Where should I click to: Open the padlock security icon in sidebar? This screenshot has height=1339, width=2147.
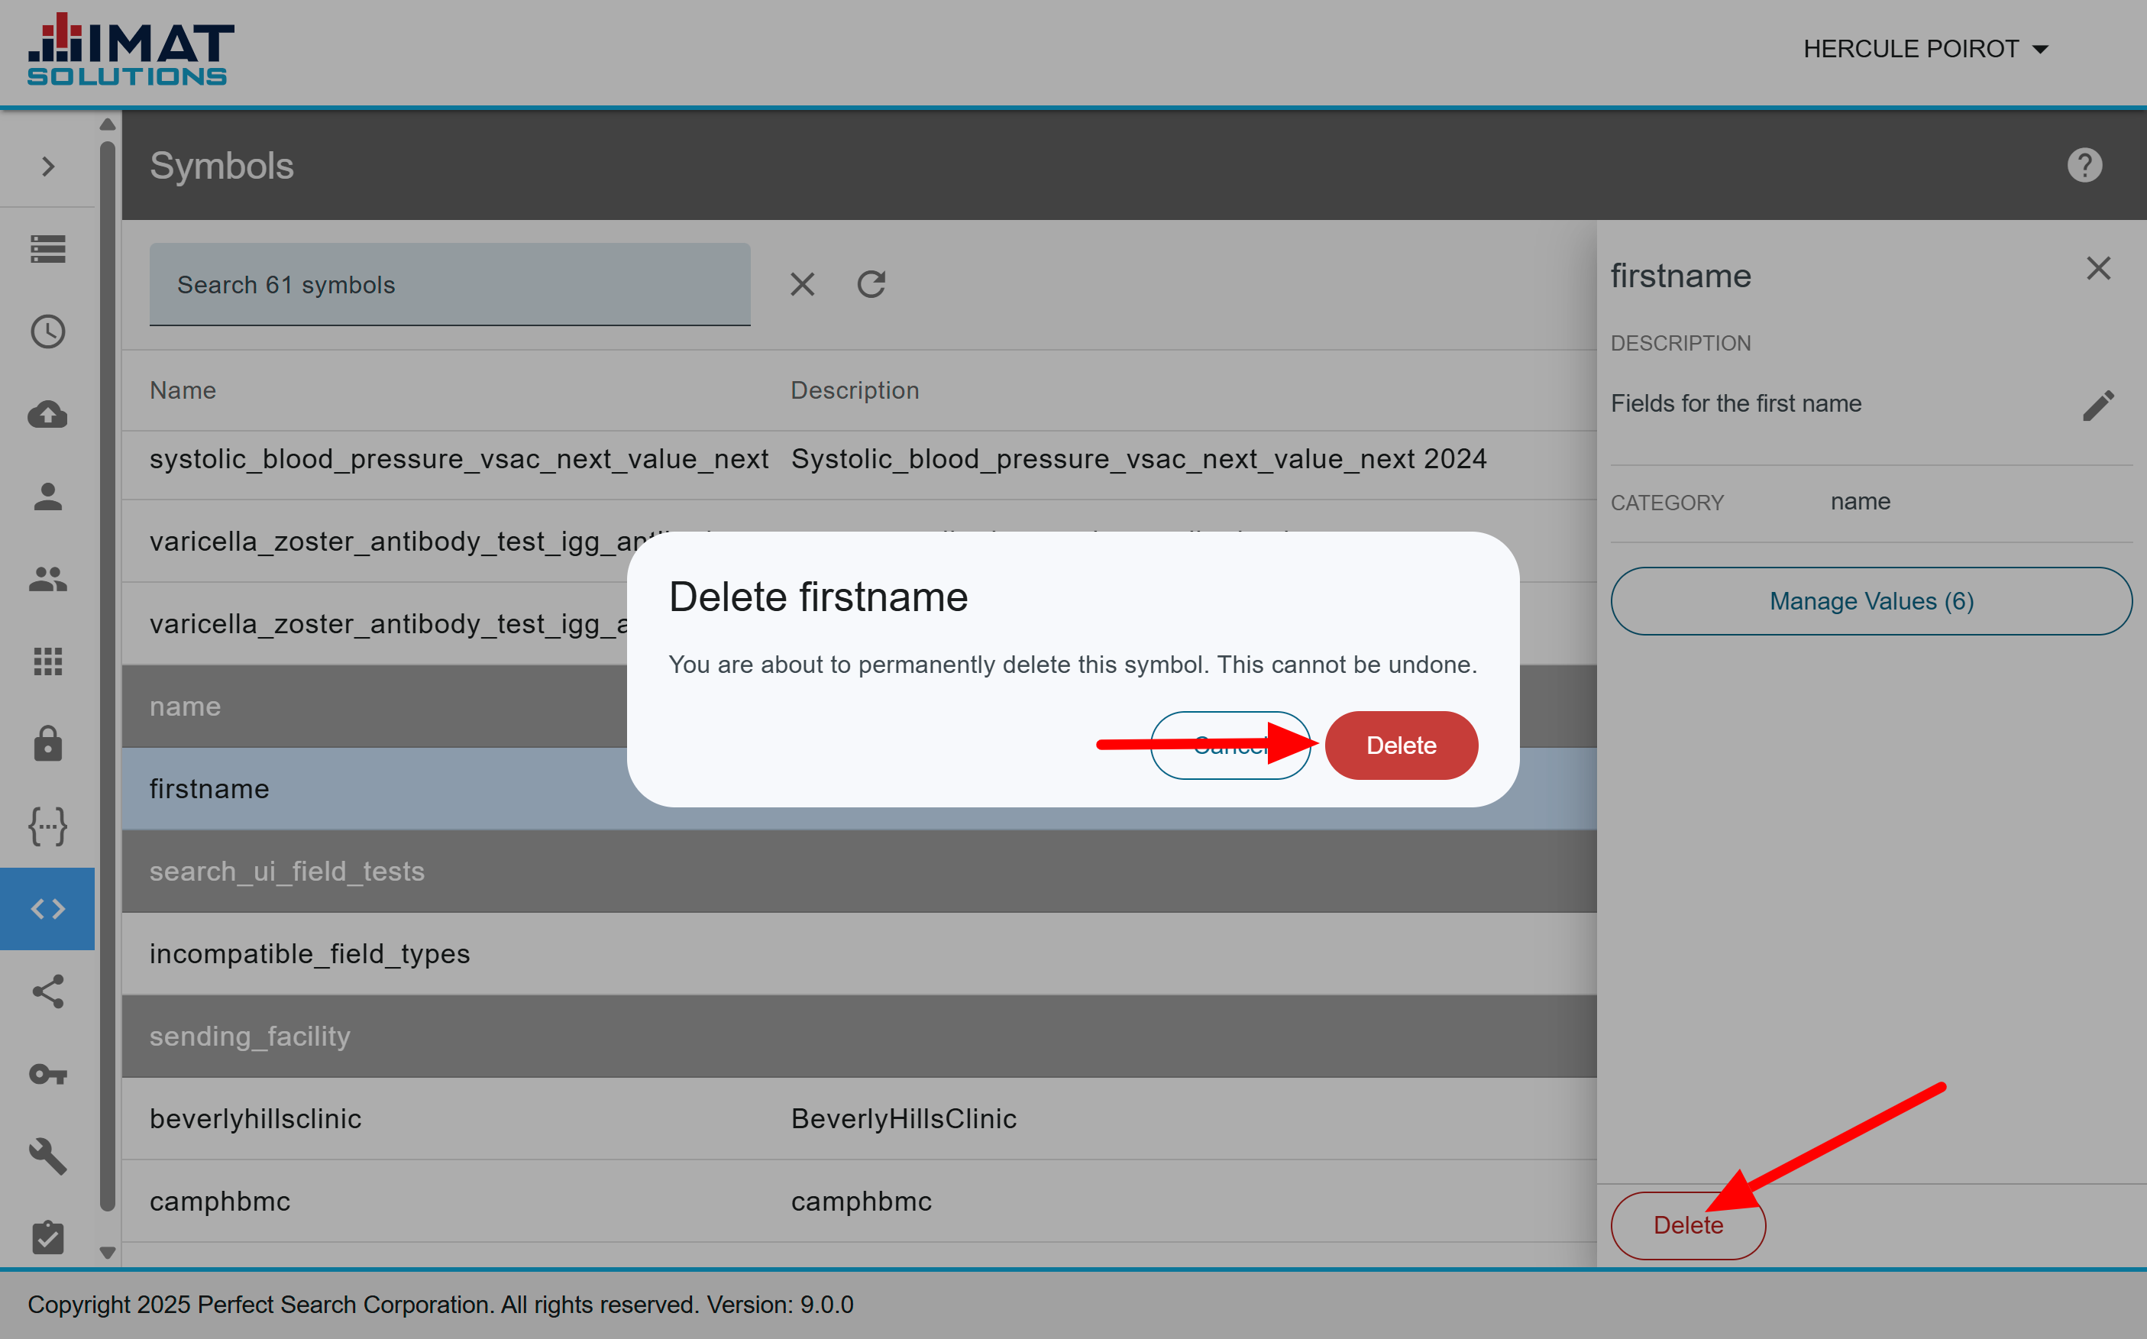48,743
